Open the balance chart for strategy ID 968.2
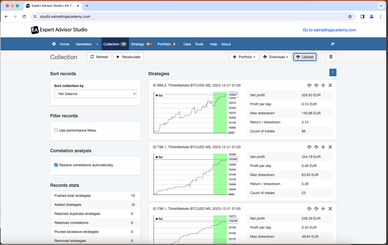Image resolution: width=388 pixels, height=245 pixels. (195, 112)
